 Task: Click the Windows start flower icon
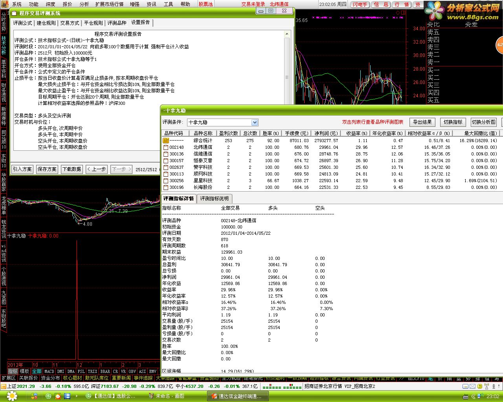[12, 396]
